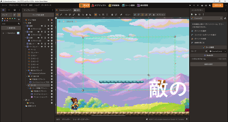Pause the running project
This screenshot has height=122, width=228.
pos(194,5)
